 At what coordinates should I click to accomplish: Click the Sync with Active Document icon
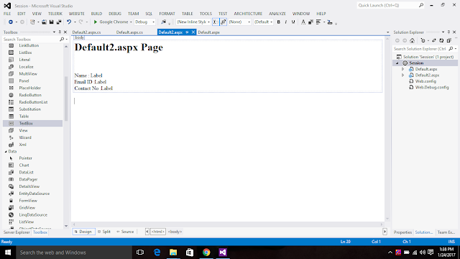[434, 40]
